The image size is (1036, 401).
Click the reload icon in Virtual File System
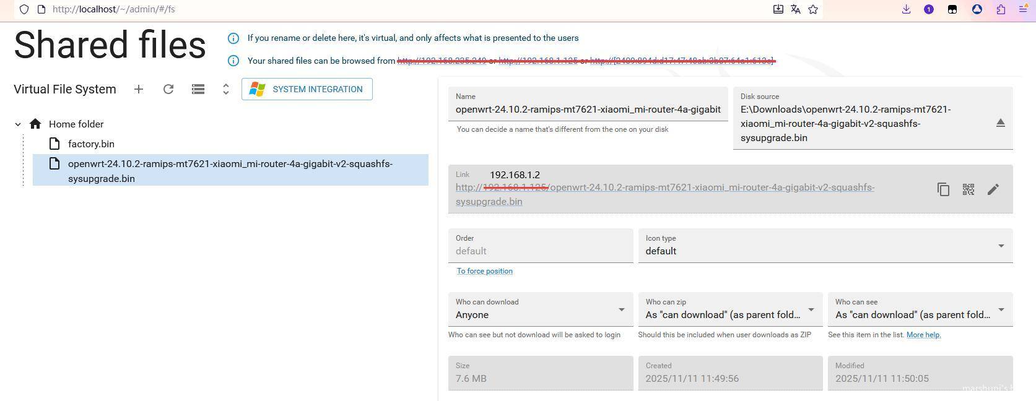point(168,89)
